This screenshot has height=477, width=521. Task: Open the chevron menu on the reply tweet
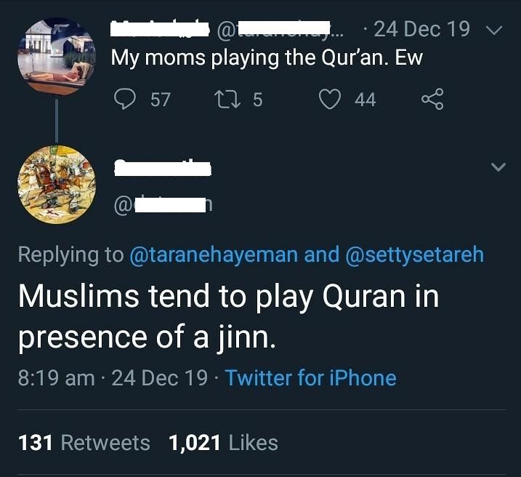(498, 167)
